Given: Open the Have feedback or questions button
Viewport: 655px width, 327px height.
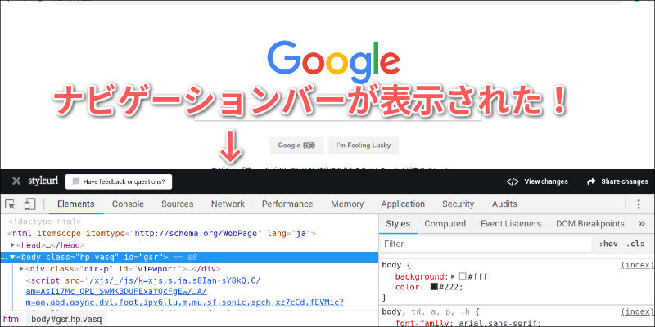Looking at the screenshot, I should [x=119, y=181].
